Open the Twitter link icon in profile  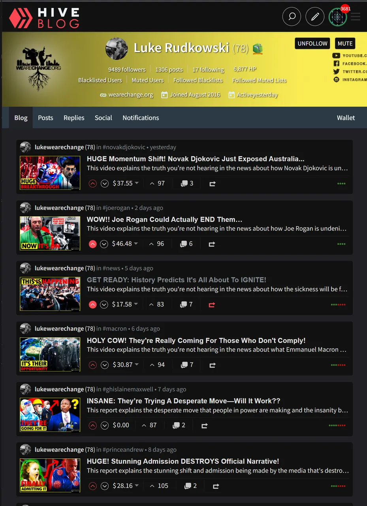coord(336,72)
